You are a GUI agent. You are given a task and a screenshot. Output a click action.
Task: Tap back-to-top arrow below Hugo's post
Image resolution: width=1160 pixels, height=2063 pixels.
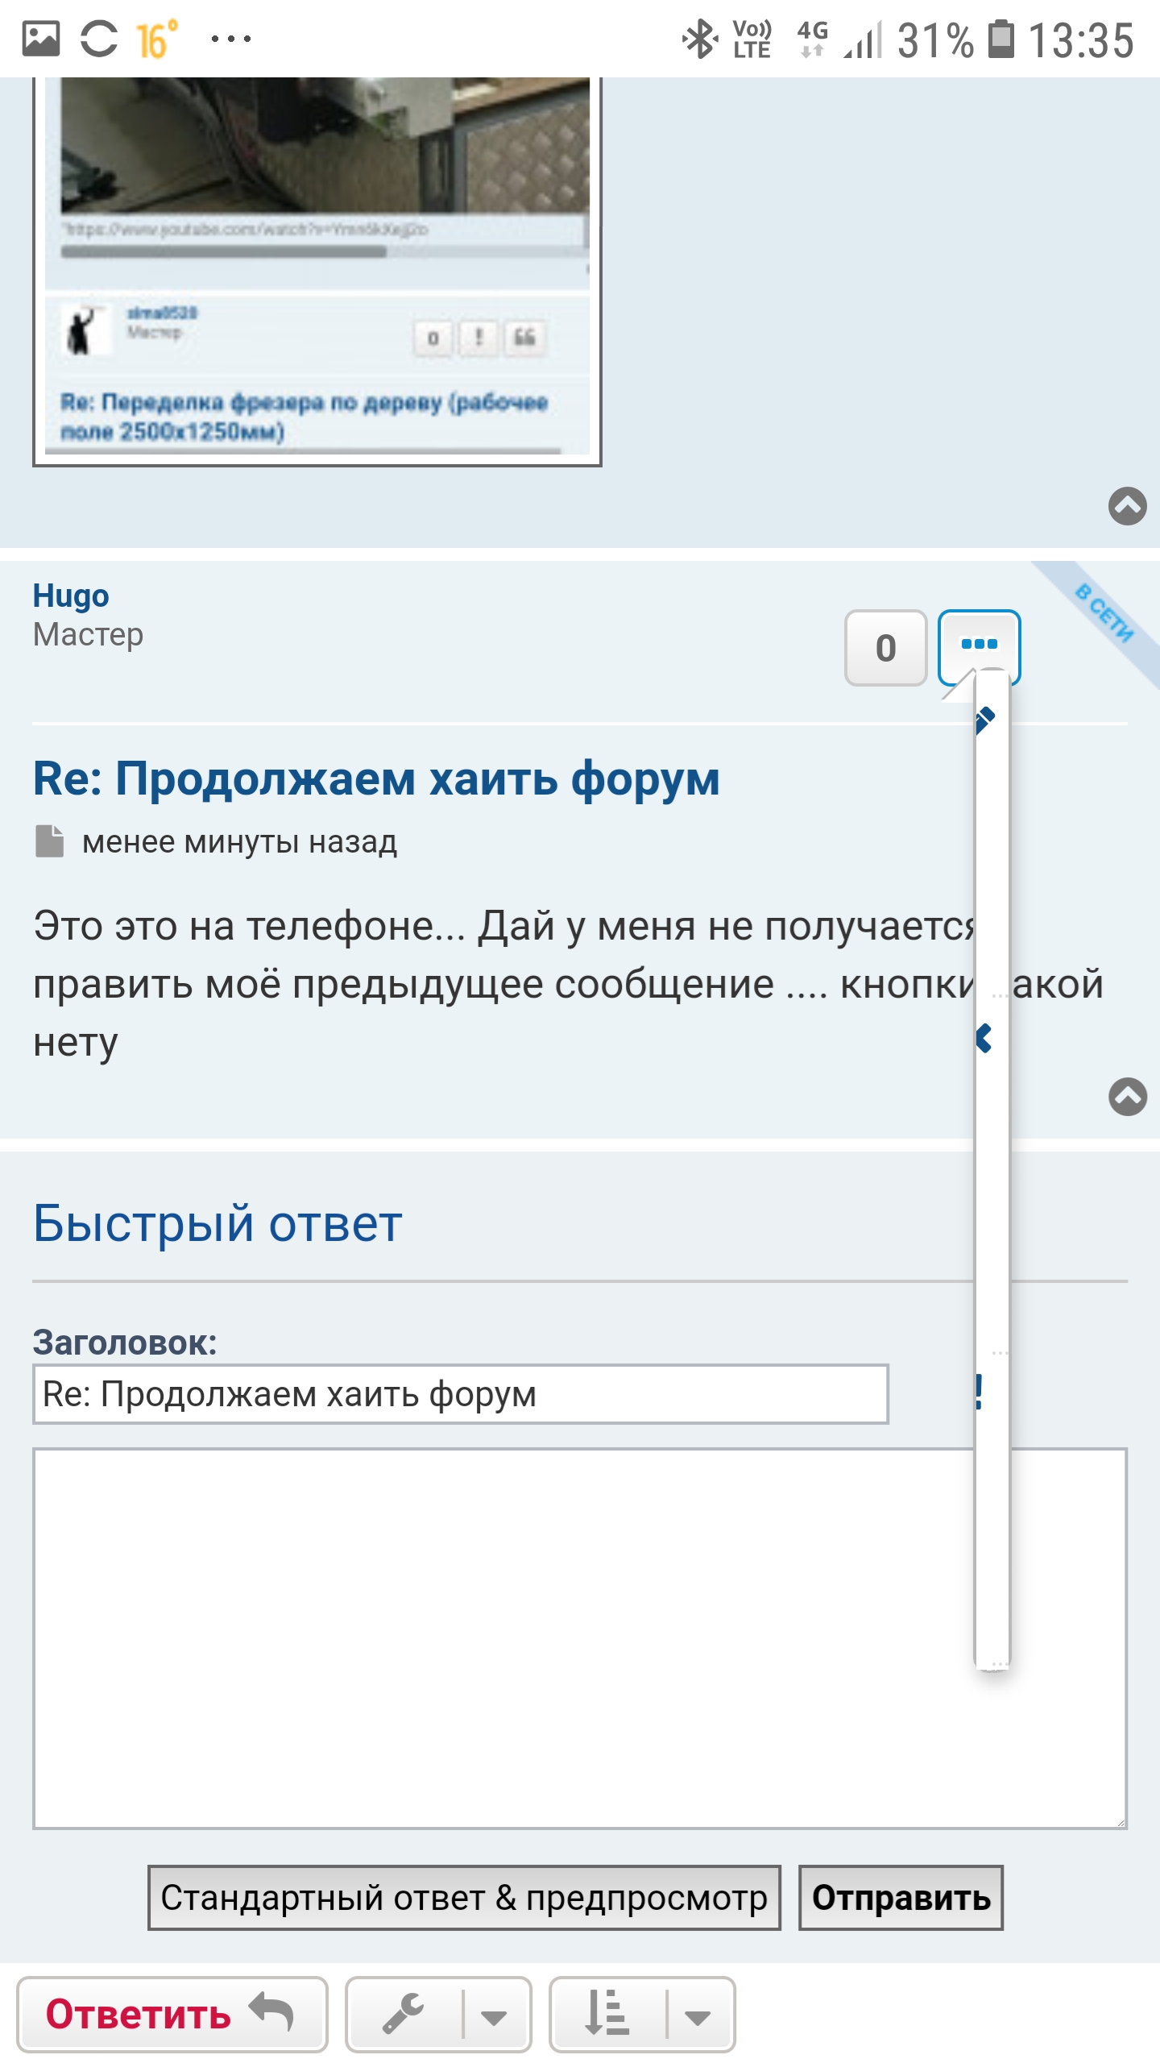1127,1097
